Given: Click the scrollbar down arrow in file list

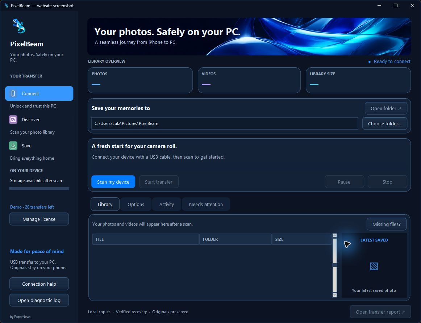Looking at the screenshot, I should 334,295.
